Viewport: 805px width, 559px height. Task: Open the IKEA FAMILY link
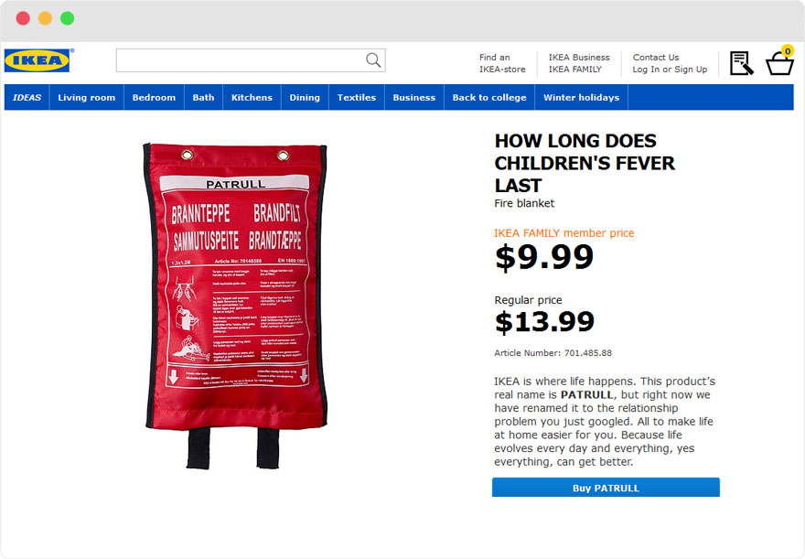click(x=574, y=70)
